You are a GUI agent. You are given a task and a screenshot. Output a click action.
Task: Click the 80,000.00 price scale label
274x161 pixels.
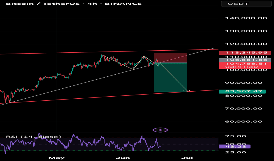point(244,95)
